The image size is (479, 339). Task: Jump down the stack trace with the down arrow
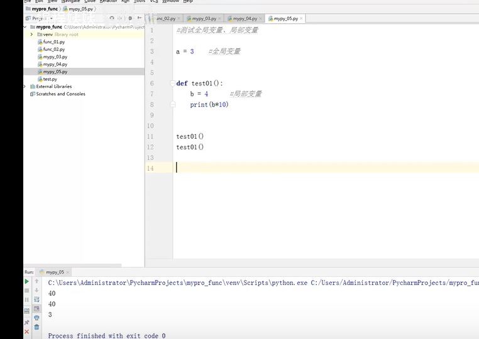36,290
